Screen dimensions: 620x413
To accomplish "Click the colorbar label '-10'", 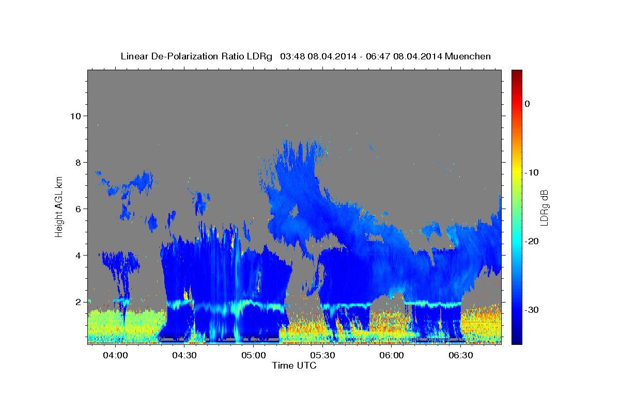I will (x=532, y=172).
